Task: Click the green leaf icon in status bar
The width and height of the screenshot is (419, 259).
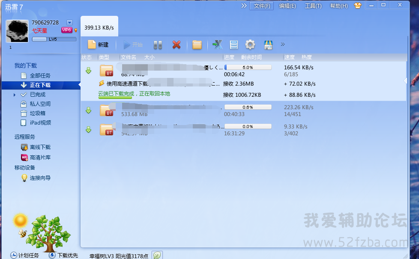Action: (x=157, y=255)
